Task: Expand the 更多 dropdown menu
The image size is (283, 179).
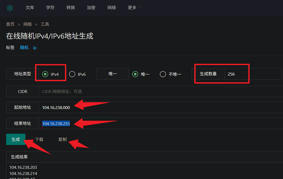Action: (134, 8)
